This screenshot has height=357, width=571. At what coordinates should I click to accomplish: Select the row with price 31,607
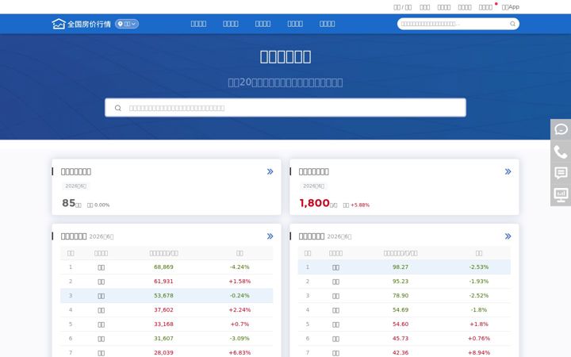(x=167, y=339)
